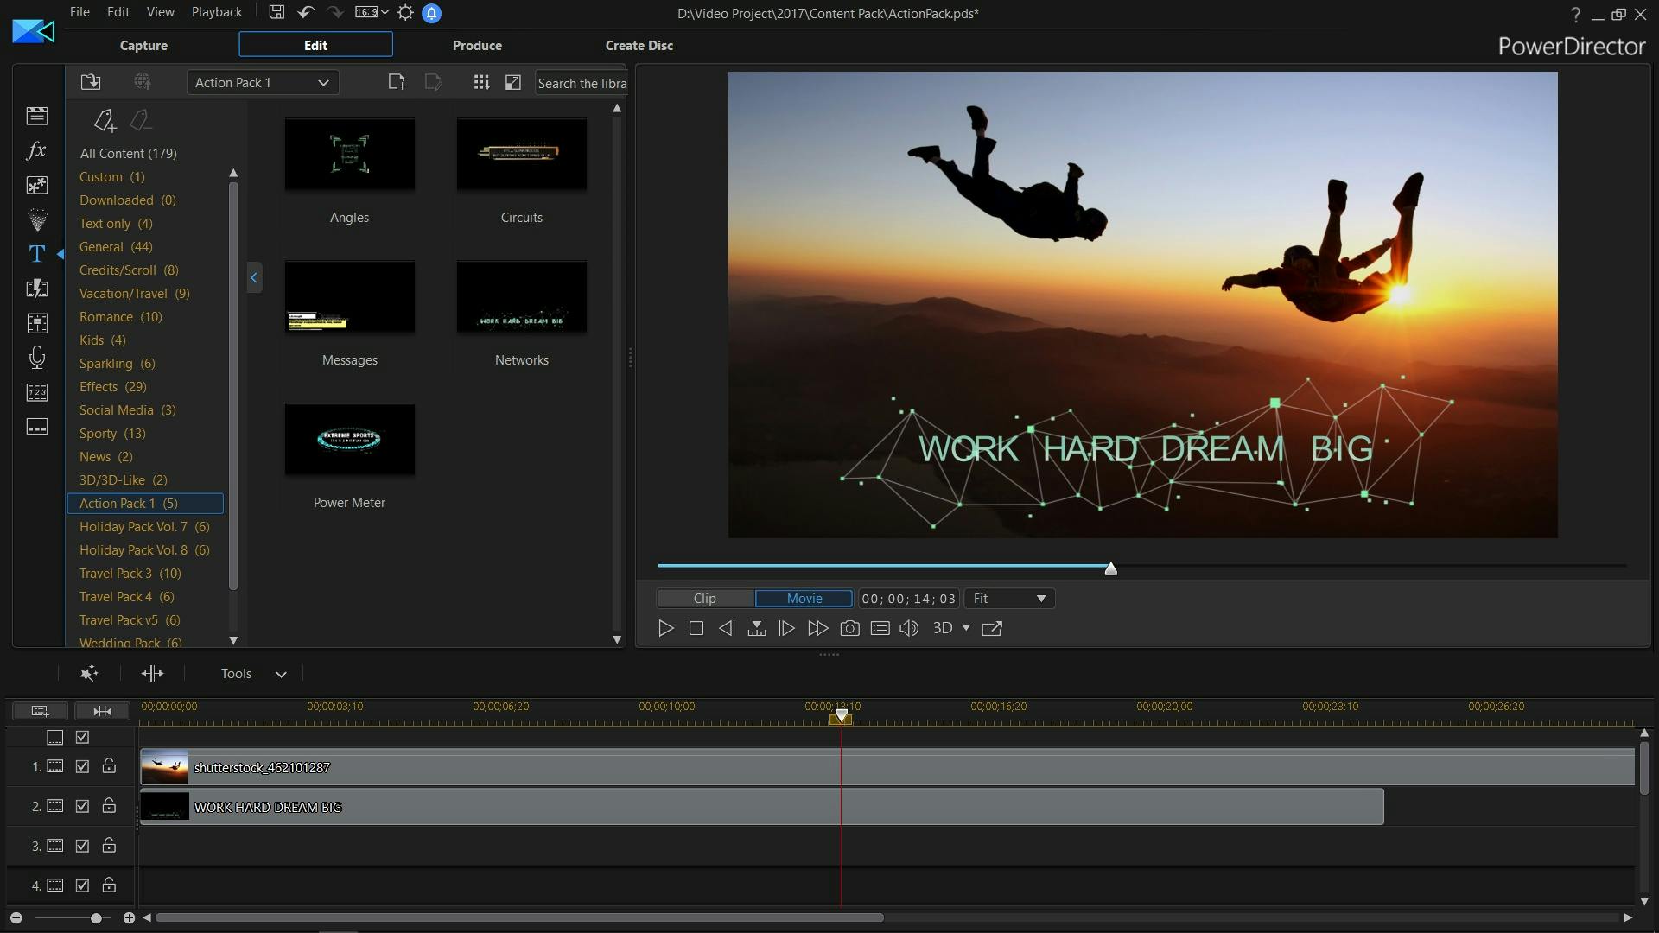Image resolution: width=1659 pixels, height=933 pixels.
Task: Switch to the Produce tab
Action: pyautogui.click(x=477, y=45)
